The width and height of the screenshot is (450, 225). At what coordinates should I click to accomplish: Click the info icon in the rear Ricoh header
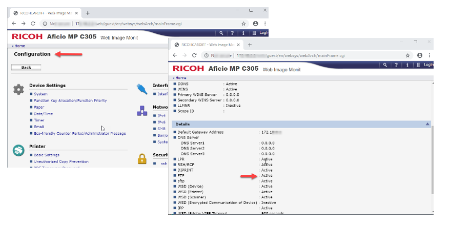pos(243,33)
